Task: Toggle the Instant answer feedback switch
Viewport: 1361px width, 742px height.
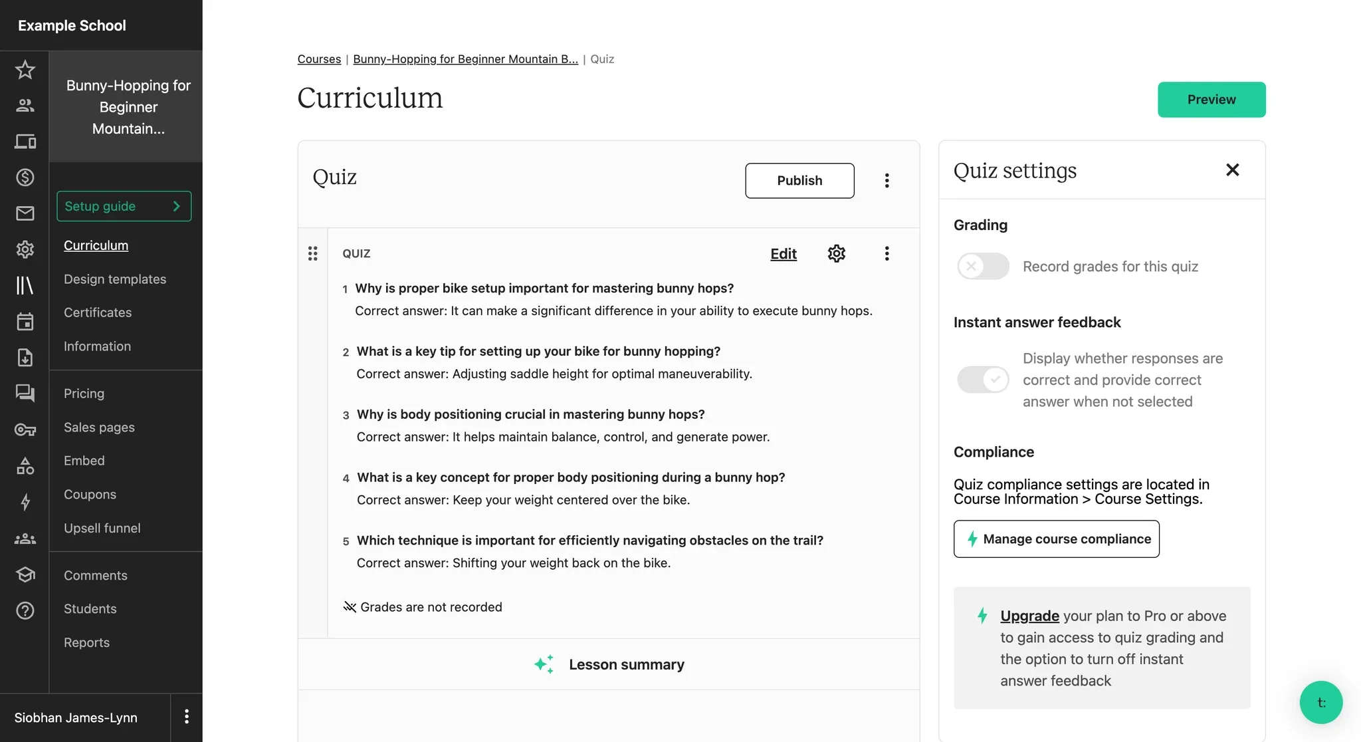Action: (x=983, y=379)
